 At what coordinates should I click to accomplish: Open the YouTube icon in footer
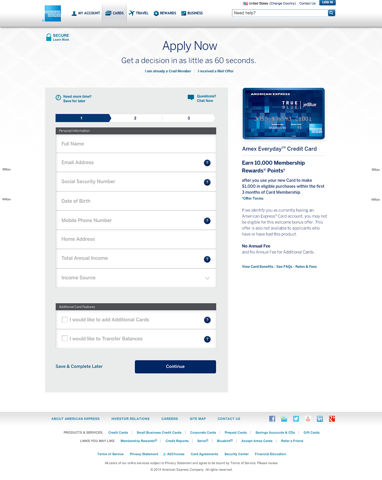point(308,419)
